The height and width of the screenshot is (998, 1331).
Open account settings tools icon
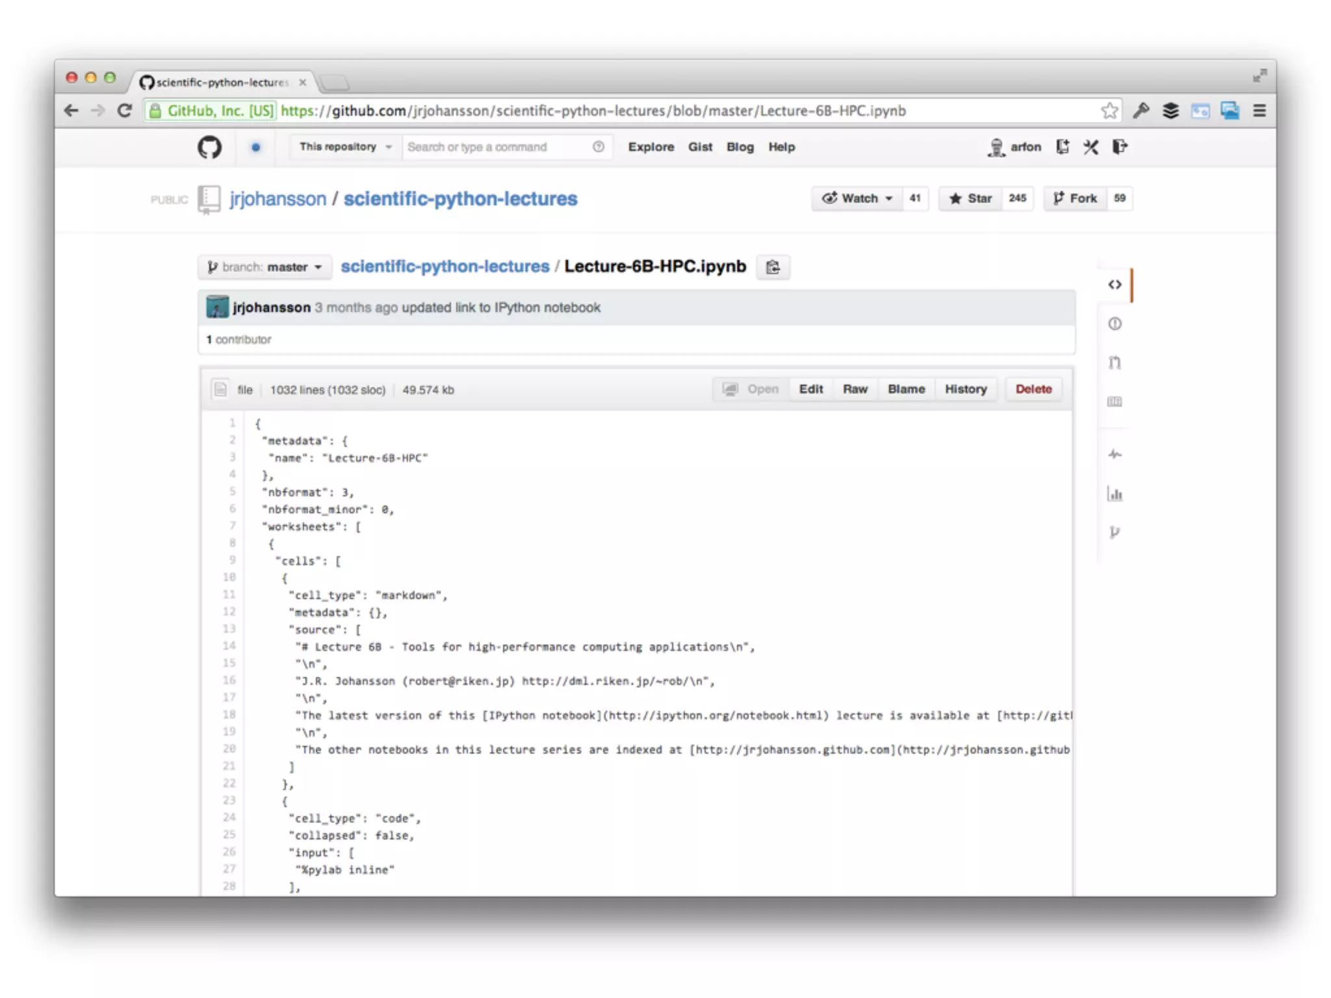[x=1091, y=147]
